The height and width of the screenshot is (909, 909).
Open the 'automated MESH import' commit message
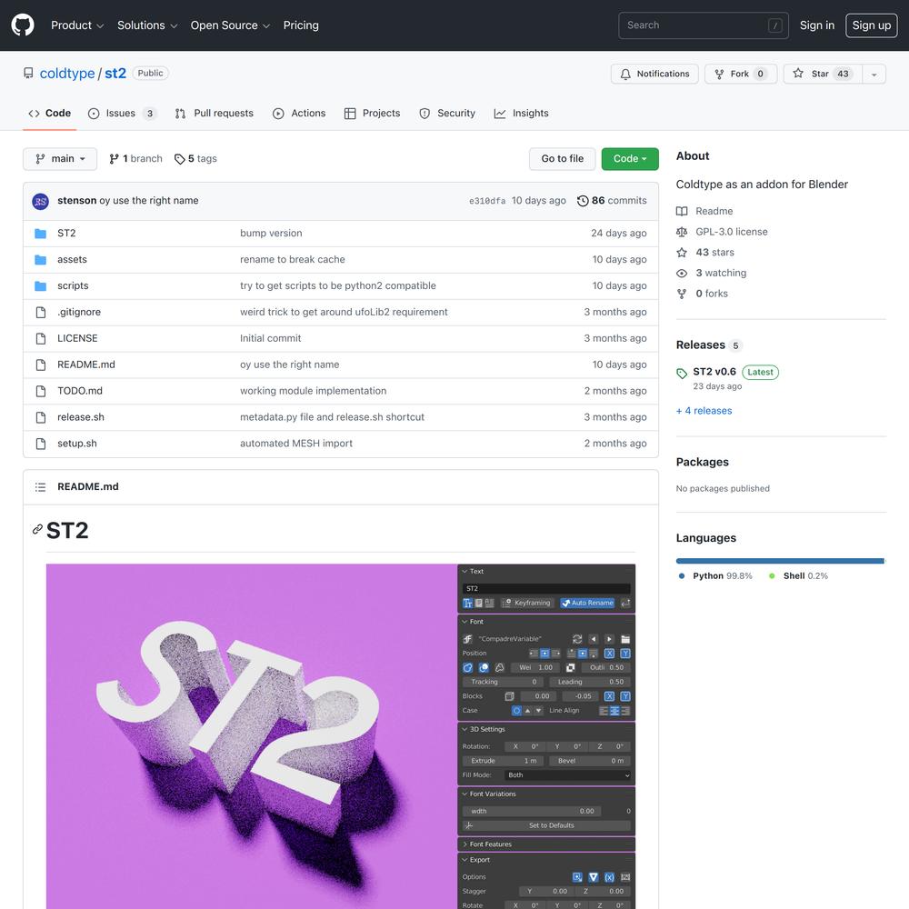pos(296,443)
